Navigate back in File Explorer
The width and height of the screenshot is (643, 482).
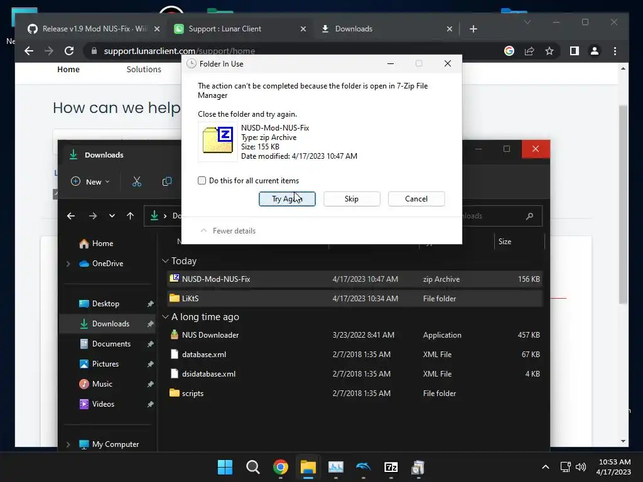tap(71, 216)
